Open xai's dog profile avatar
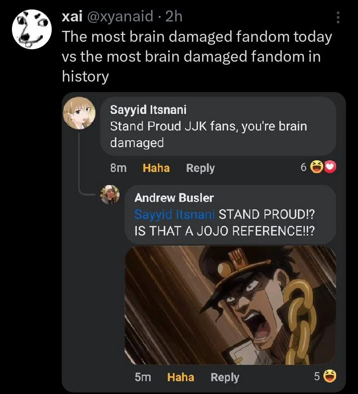 [32, 29]
